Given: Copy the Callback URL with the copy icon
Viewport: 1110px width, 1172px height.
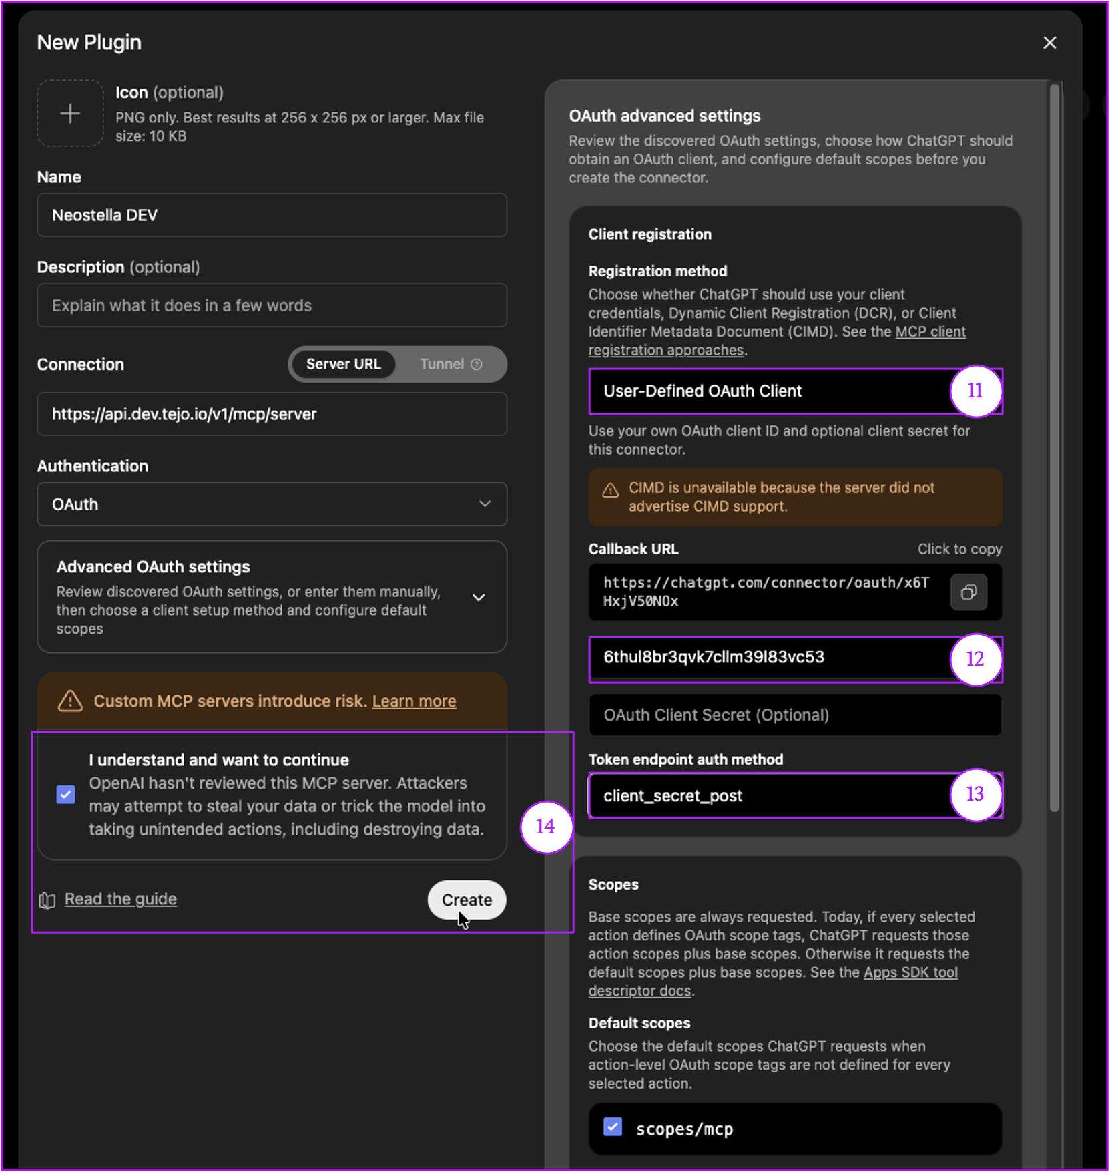Looking at the screenshot, I should 968,592.
